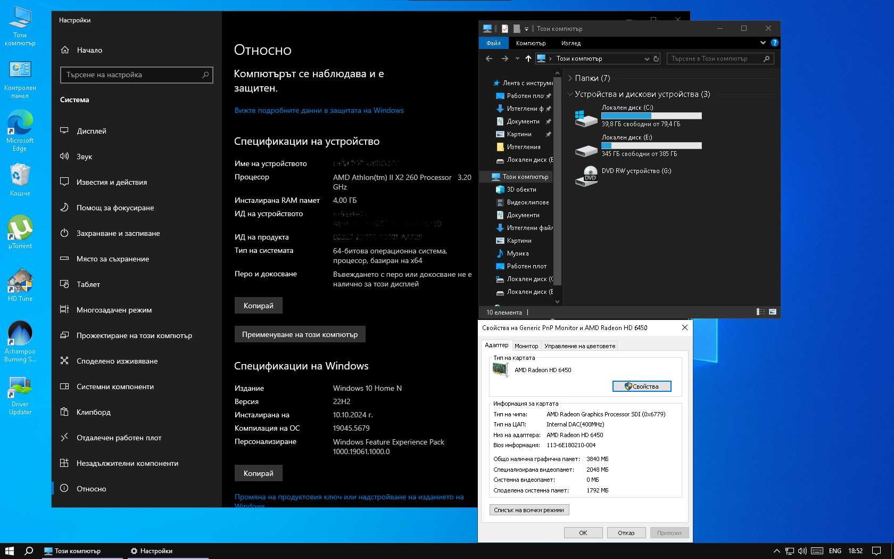The width and height of the screenshot is (894, 559).
Task: Open Многозадачен режим settings
Action: coord(136,310)
